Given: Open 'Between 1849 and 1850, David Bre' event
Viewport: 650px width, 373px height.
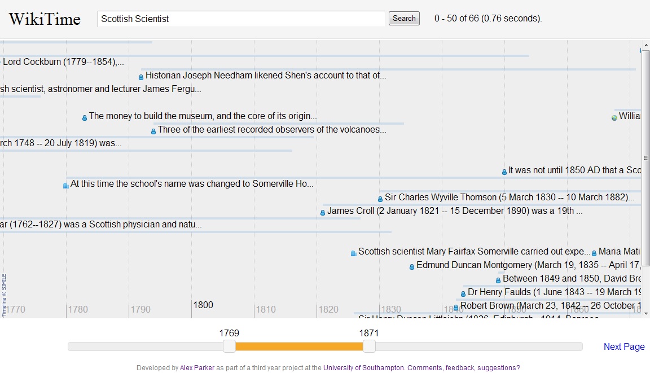Looking at the screenshot, I should coord(572,279).
